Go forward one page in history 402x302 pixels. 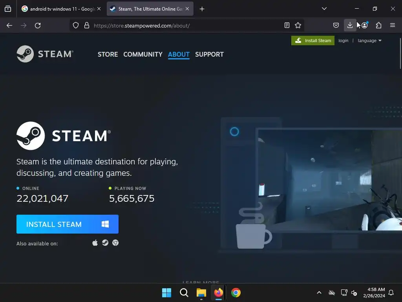(x=24, y=26)
